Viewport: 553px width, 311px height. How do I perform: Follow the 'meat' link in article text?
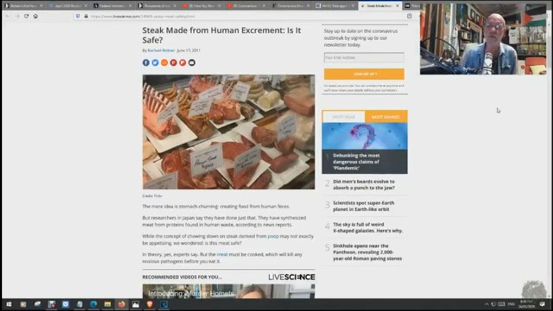pos(222,254)
